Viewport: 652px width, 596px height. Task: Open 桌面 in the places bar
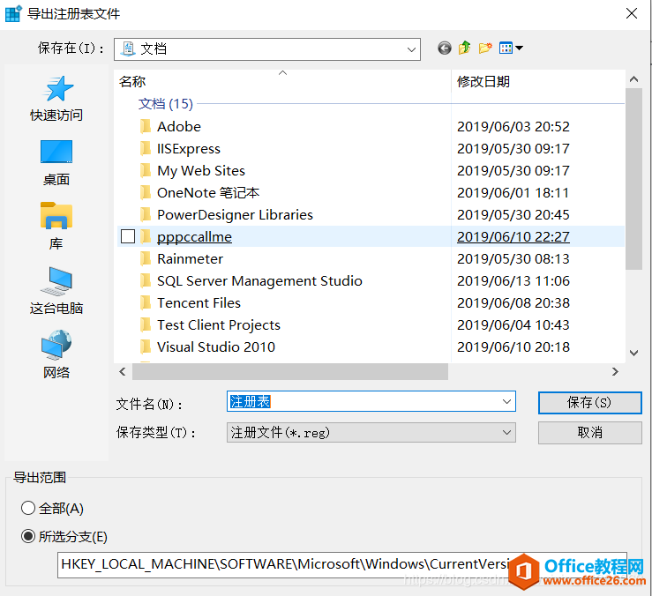pos(56,163)
